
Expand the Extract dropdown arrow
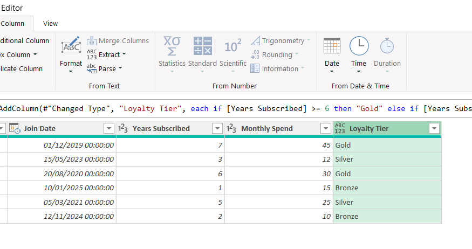[124, 54]
